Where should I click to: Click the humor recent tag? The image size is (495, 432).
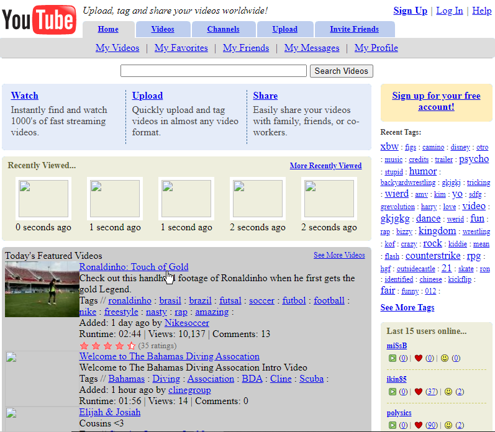tap(423, 171)
